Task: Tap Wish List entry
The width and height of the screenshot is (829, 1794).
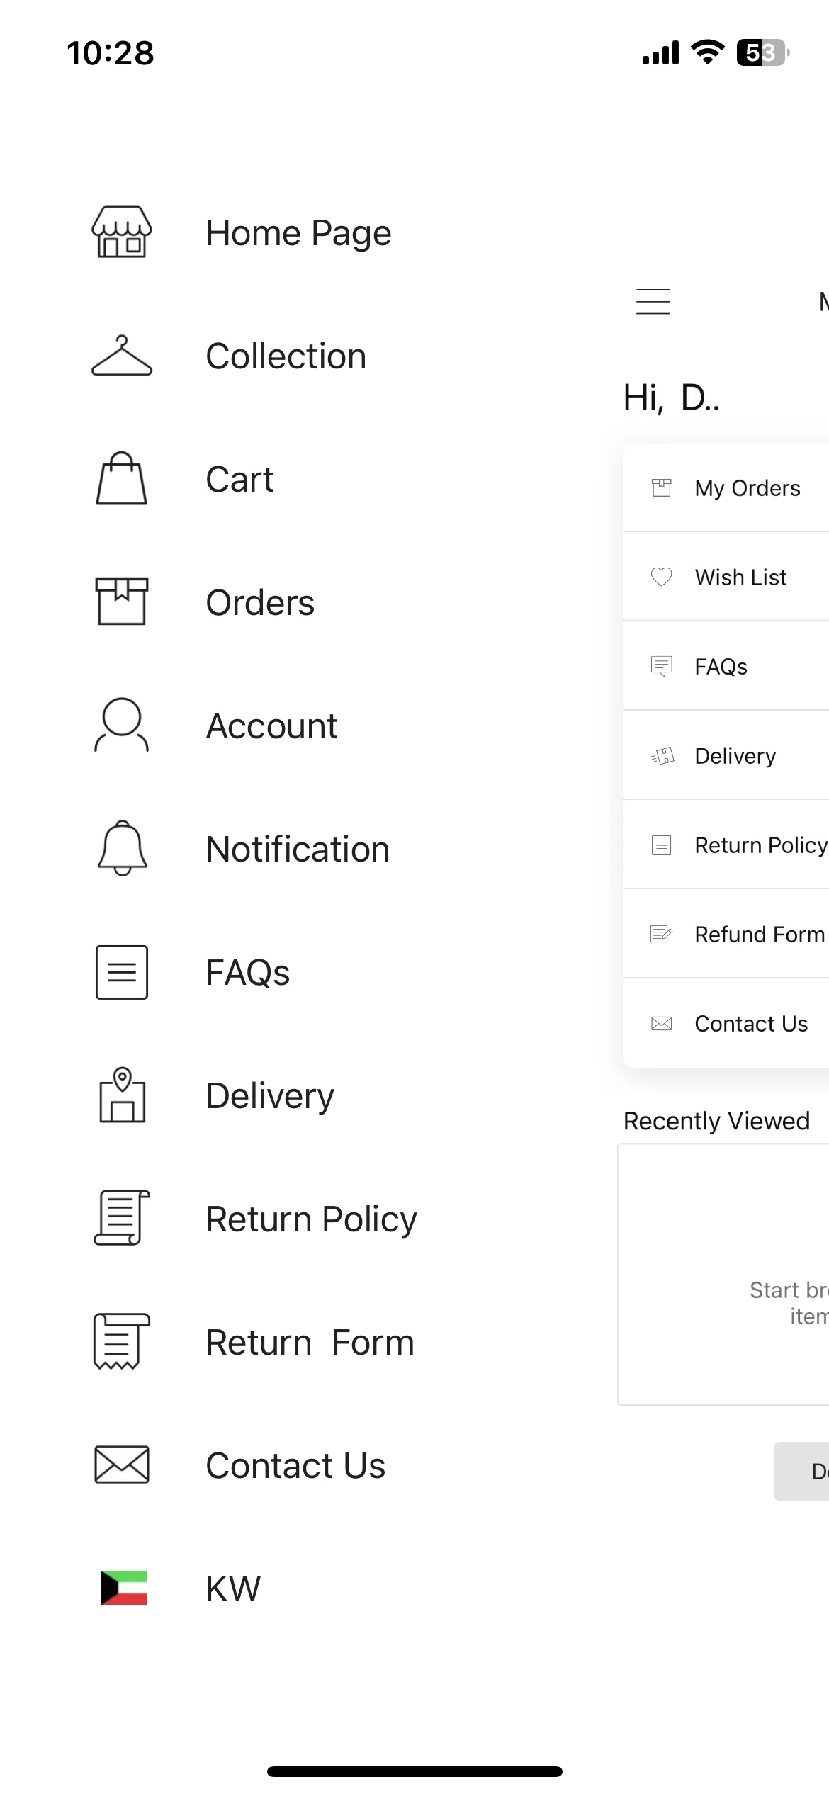Action: point(726,577)
